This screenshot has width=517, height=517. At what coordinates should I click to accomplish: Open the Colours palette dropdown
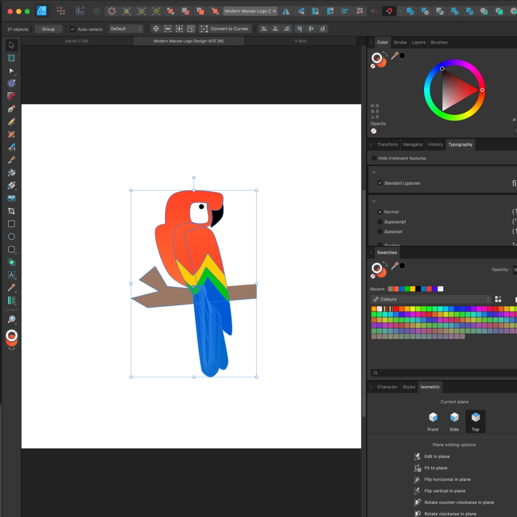pyautogui.click(x=431, y=299)
